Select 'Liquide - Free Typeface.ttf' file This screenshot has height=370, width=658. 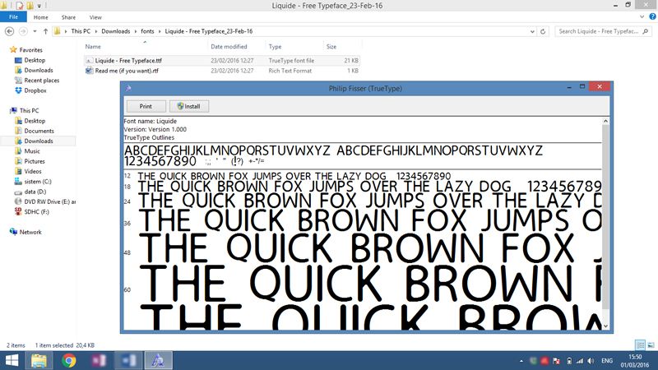pos(128,60)
